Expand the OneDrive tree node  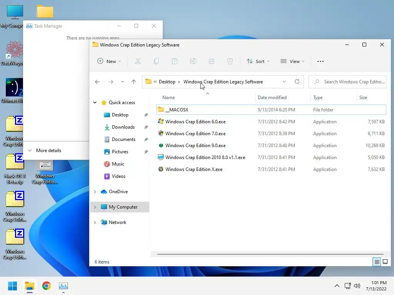pos(95,192)
